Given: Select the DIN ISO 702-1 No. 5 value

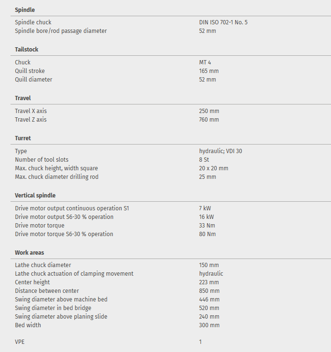Looking at the screenshot, I should coord(223,22).
